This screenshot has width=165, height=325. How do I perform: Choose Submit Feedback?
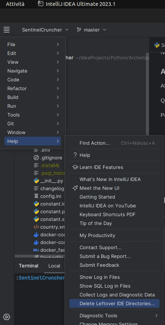pos(114,265)
